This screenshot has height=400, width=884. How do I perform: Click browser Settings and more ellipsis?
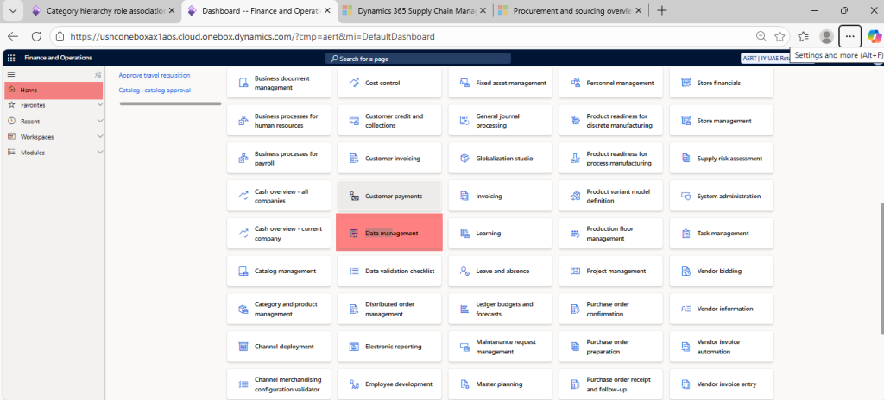tap(850, 36)
